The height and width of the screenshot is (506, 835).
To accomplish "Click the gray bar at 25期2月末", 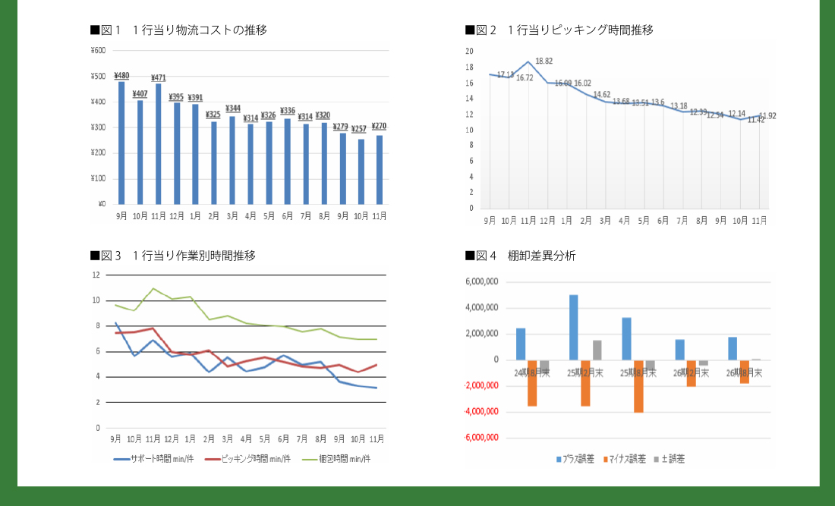I will click(597, 350).
